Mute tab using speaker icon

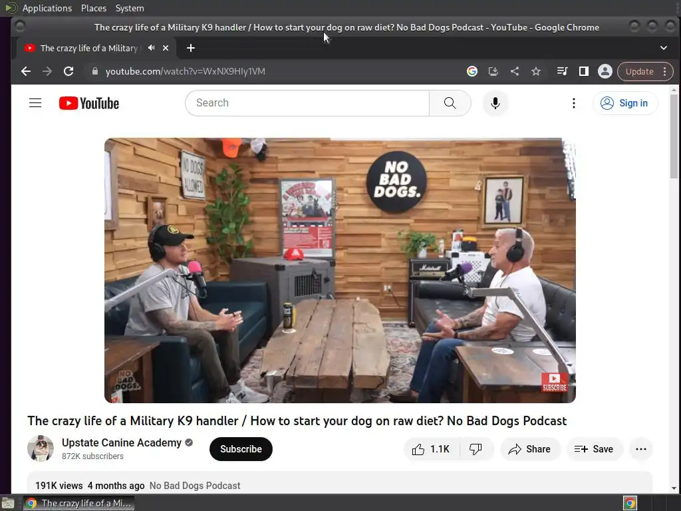pos(151,48)
